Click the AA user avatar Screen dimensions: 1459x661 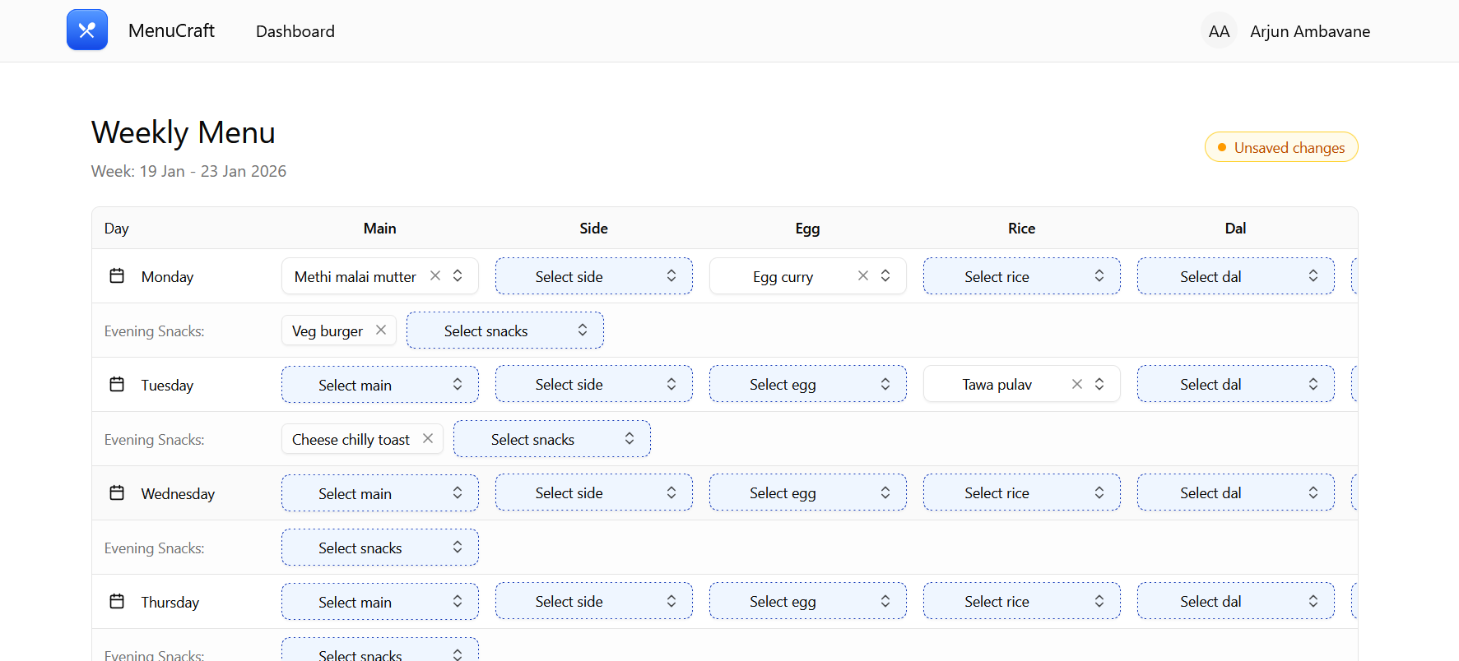click(1219, 31)
